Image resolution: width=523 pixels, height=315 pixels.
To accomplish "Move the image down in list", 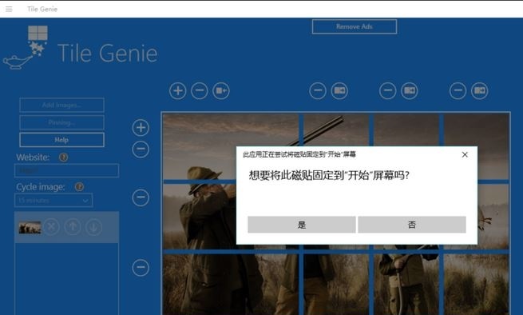I will [x=93, y=227].
